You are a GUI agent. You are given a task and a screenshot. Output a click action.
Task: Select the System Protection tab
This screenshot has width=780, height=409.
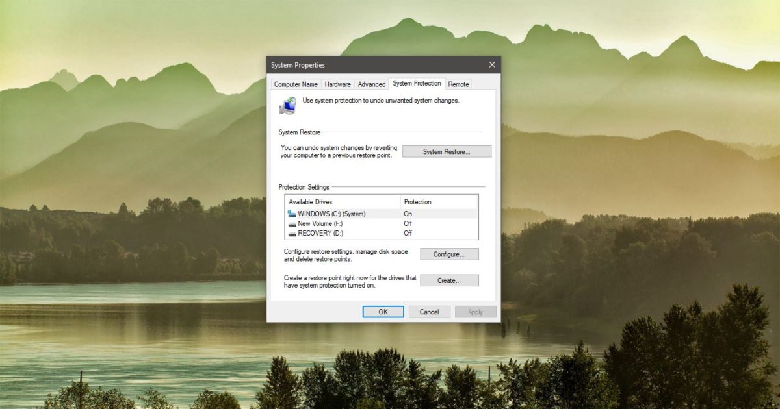coord(416,83)
